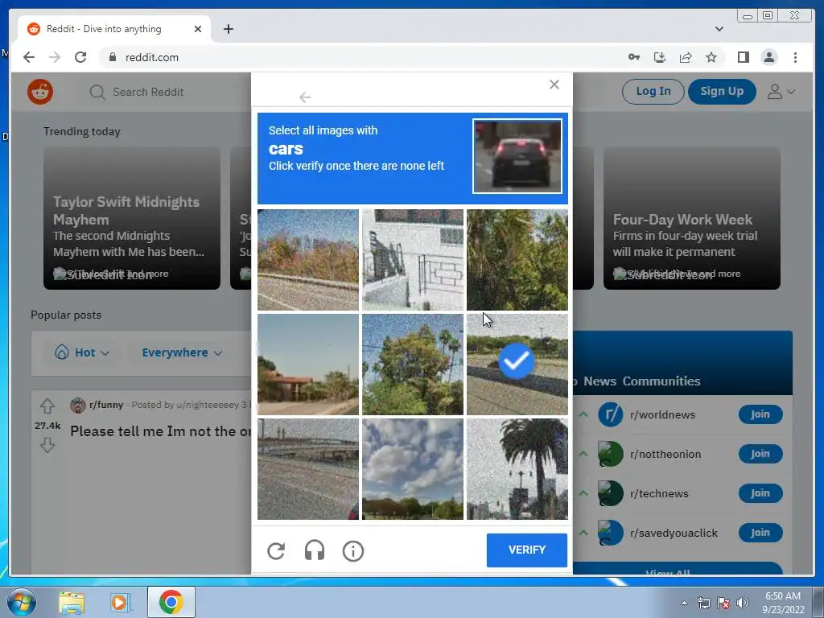Open r/savedyouaclick community link

674,533
